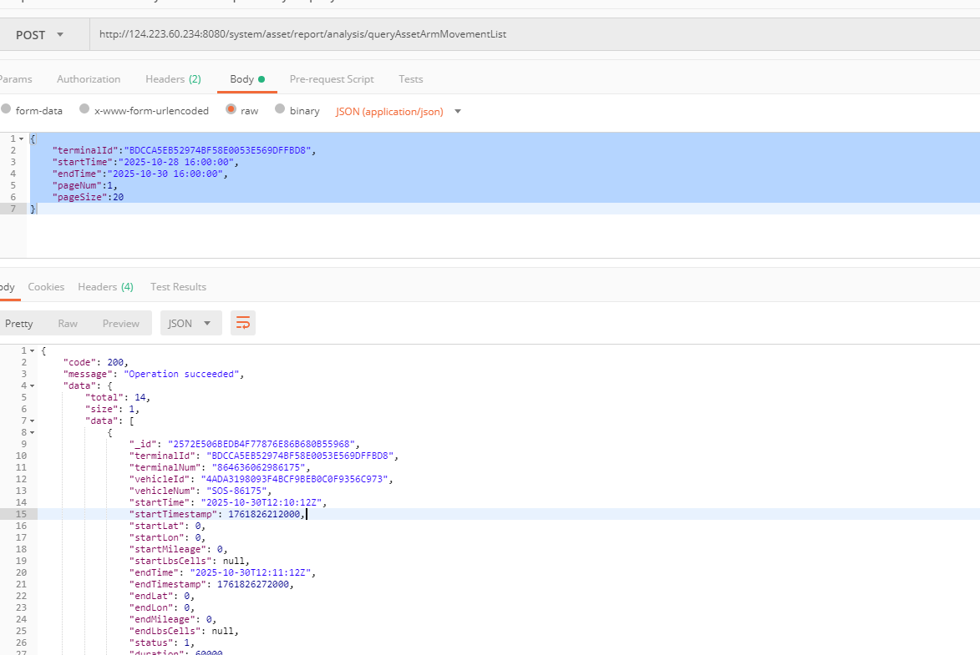Collapse the "data" object fold arrow on line 4
Screen dimensions: 980x655
point(33,386)
